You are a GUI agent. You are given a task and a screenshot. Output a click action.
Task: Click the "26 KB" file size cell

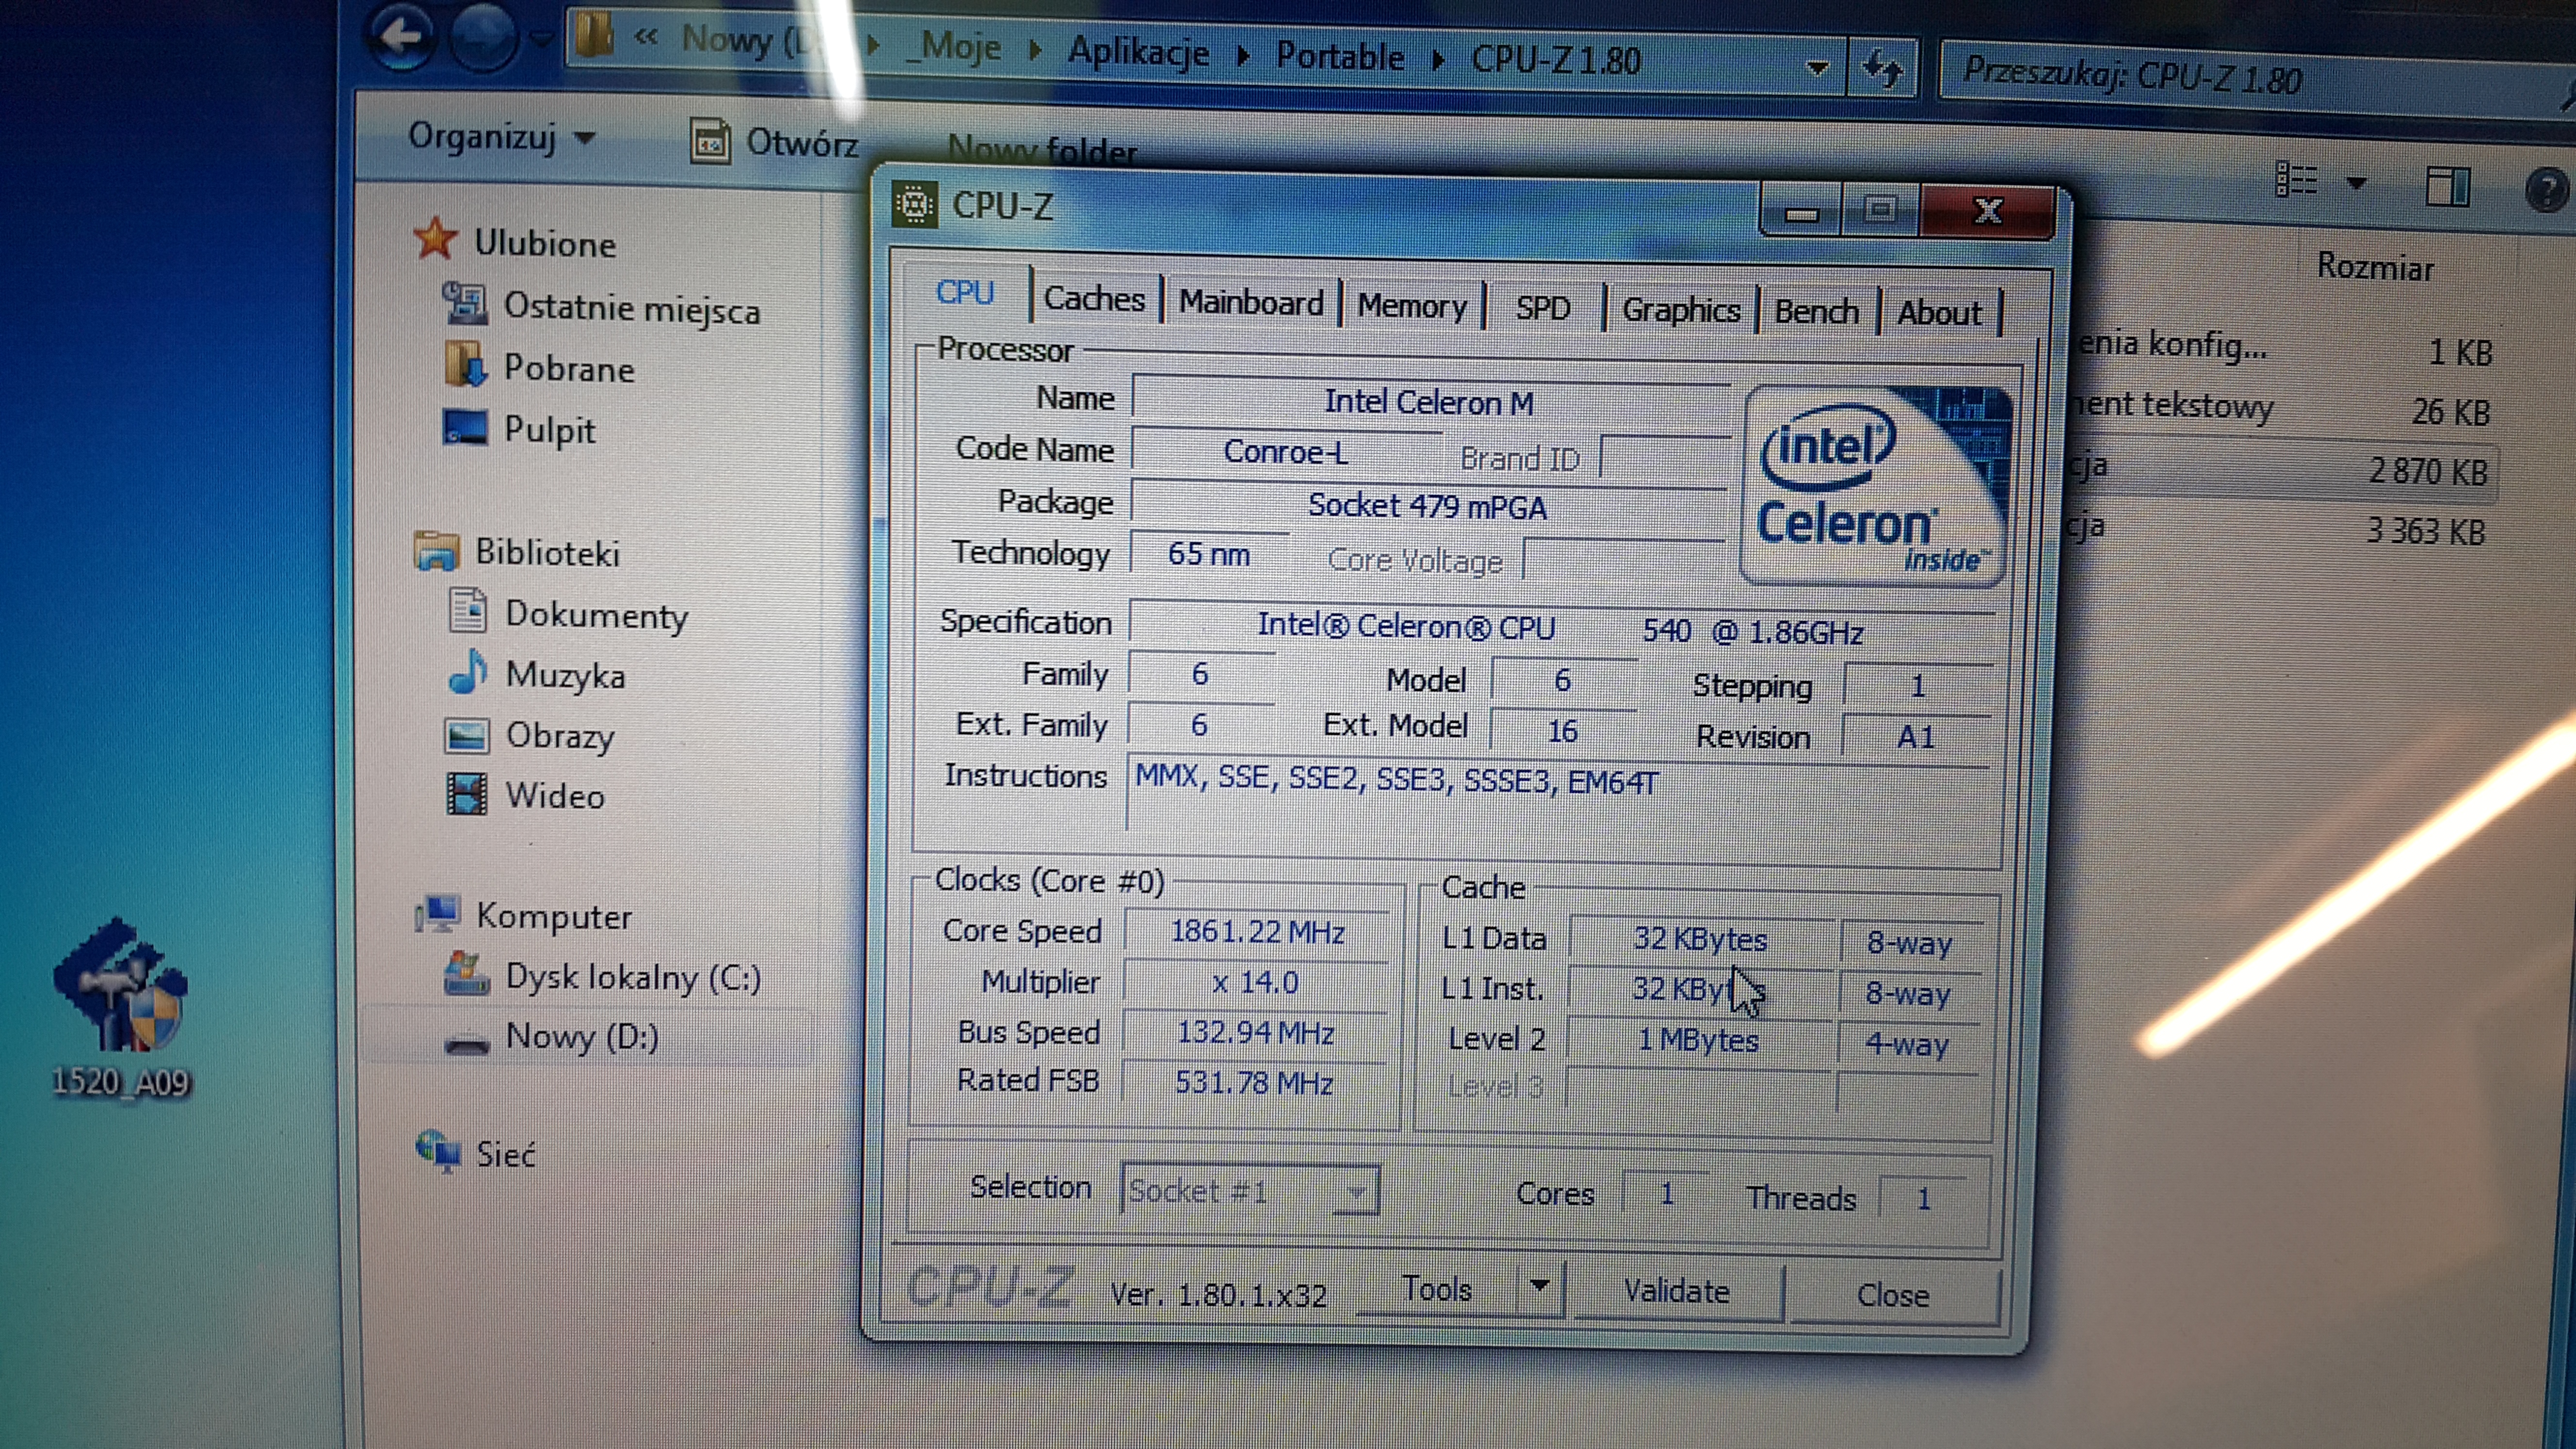pos(2451,411)
